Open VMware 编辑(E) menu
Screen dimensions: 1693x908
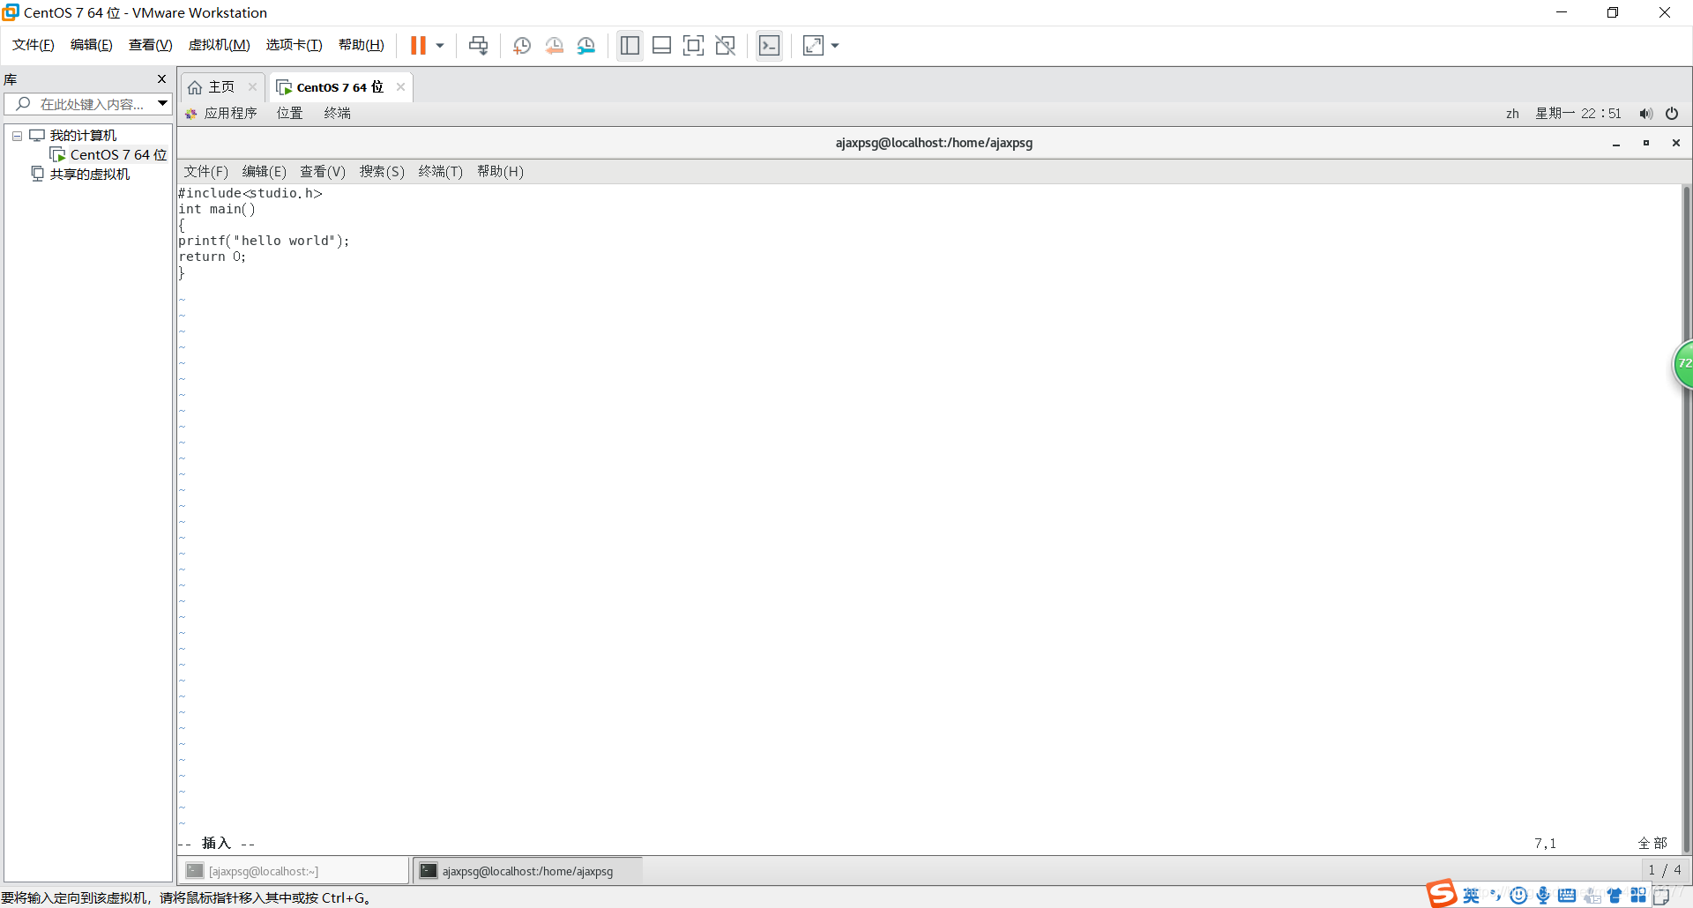click(92, 45)
